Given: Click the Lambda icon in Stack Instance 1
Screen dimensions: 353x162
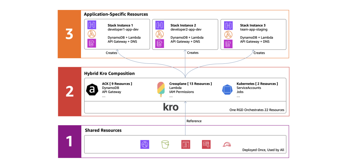Looking at the screenshot, I should (92, 34).
